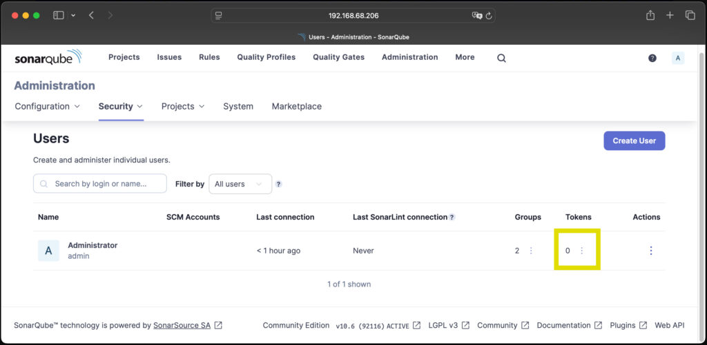This screenshot has width=707, height=345.
Task: Open Administration in top navigation
Action: pyautogui.click(x=410, y=57)
